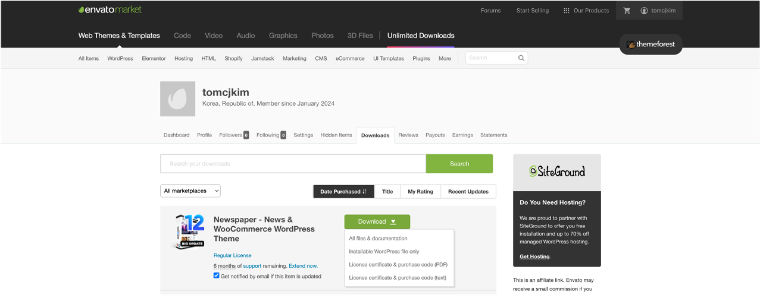
Task: Open the tomcjkim account menu
Action: (658, 11)
